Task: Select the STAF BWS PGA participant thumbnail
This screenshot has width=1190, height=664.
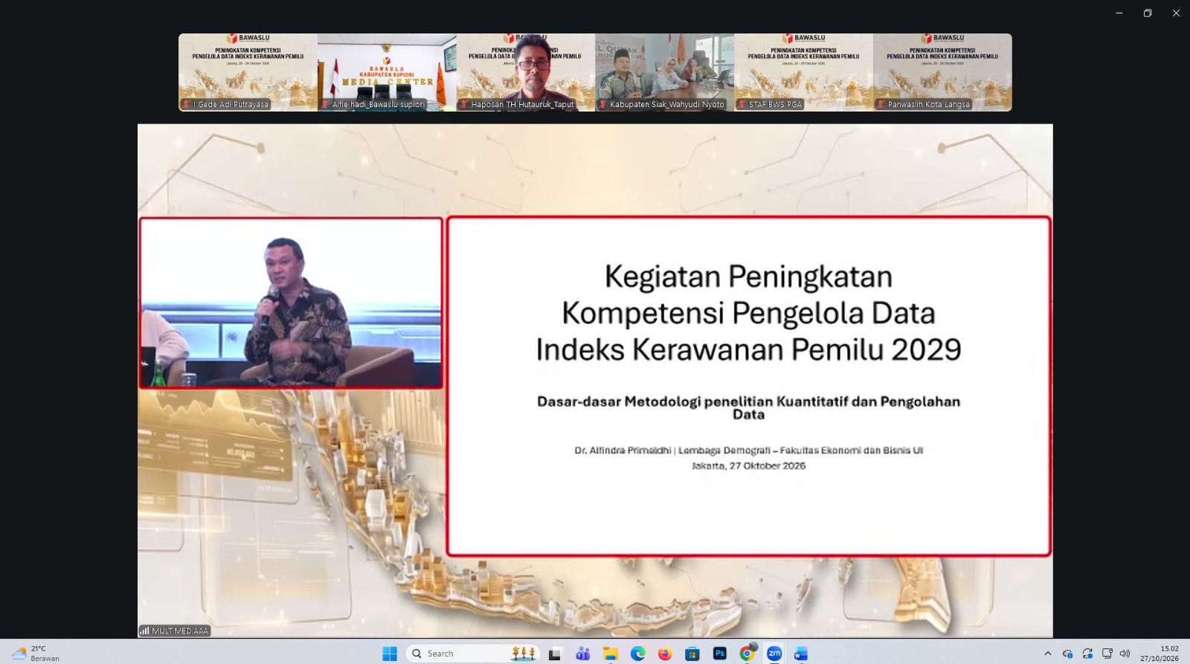Action: point(803,72)
